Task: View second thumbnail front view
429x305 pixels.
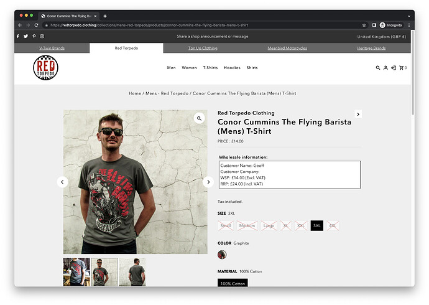Action: 104,272
